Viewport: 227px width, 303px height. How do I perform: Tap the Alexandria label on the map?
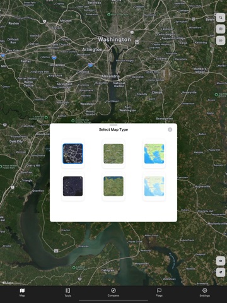(x=110, y=76)
